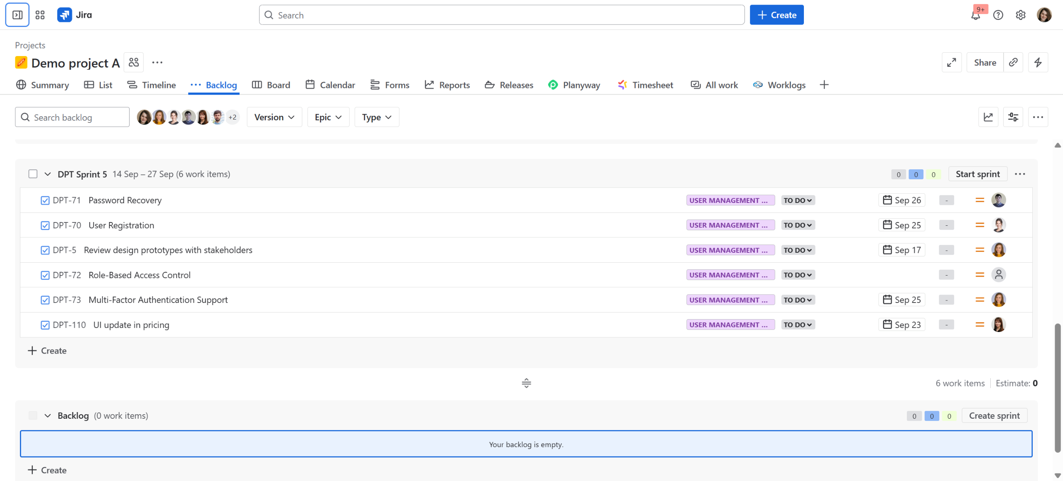Open the view settings sliders icon

coord(1013,117)
